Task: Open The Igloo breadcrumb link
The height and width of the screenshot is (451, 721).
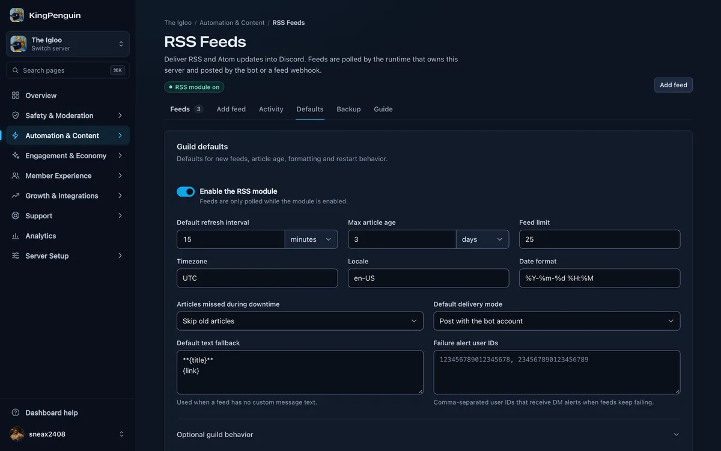Action: 178,23
